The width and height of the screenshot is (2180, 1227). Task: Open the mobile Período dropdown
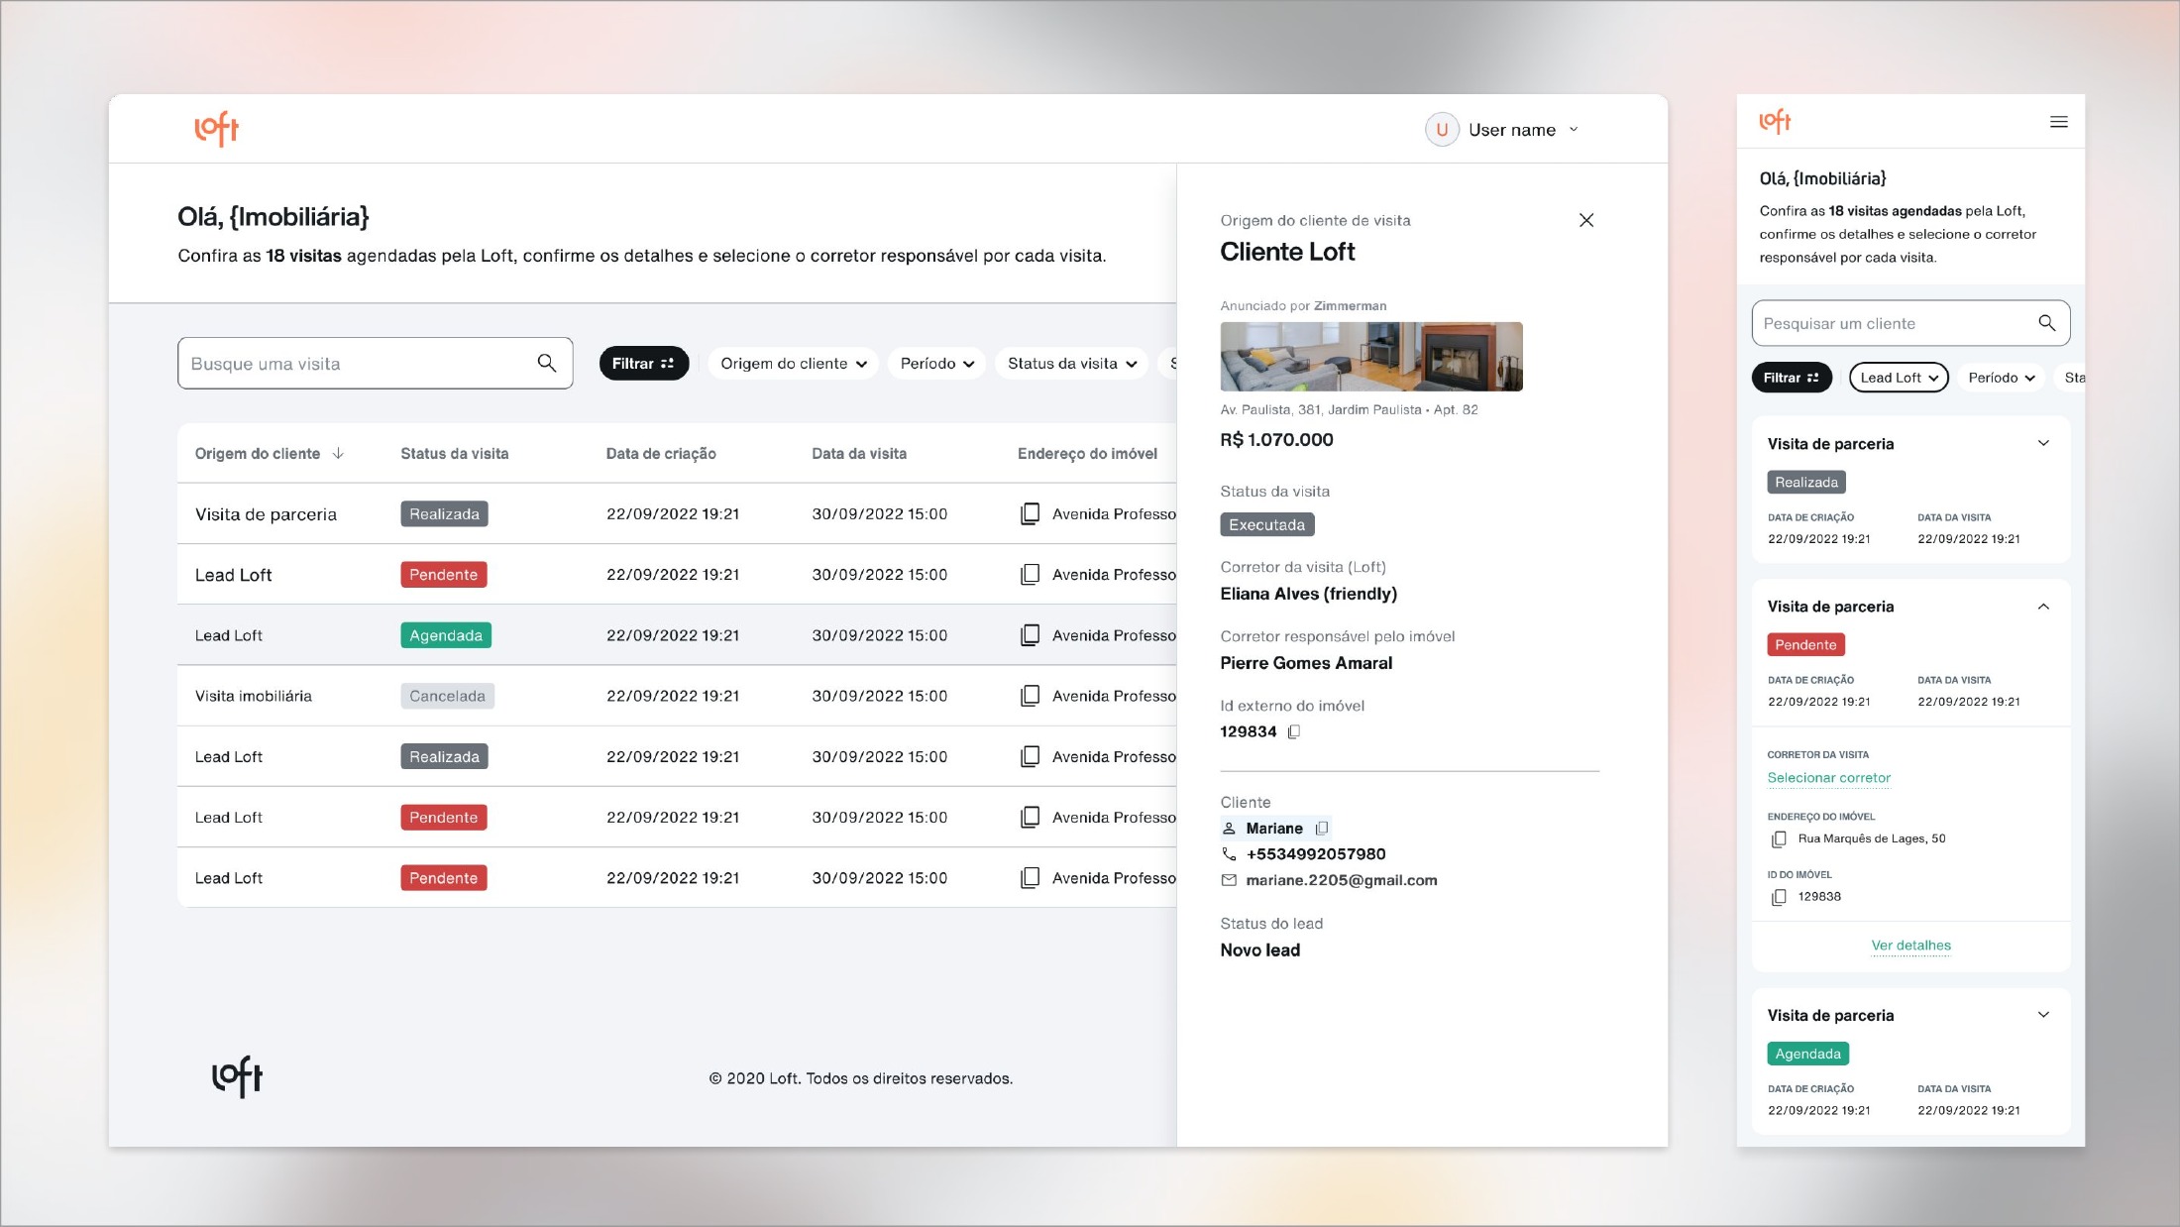pyautogui.click(x=2002, y=378)
